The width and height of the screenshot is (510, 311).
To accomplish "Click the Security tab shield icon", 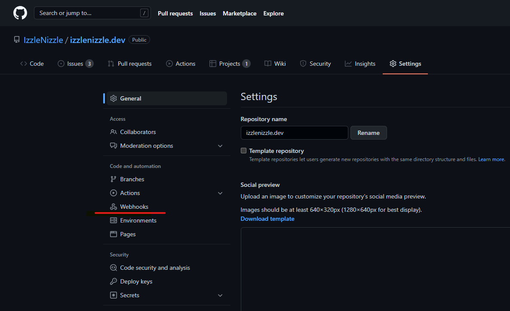I will pyautogui.click(x=303, y=64).
